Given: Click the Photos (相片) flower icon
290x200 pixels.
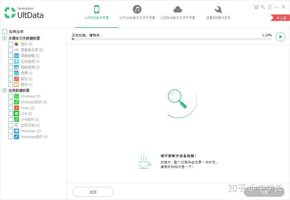Looking at the screenshot, I should tap(17, 44).
